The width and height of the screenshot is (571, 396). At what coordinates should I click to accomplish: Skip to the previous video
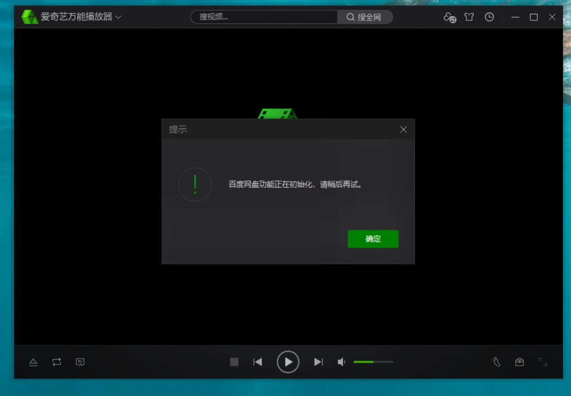[258, 362]
